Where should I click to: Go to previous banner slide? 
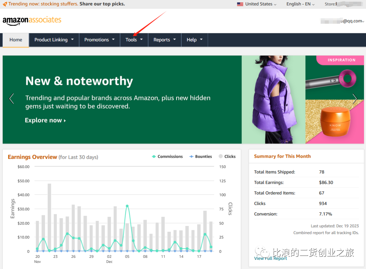[11, 98]
